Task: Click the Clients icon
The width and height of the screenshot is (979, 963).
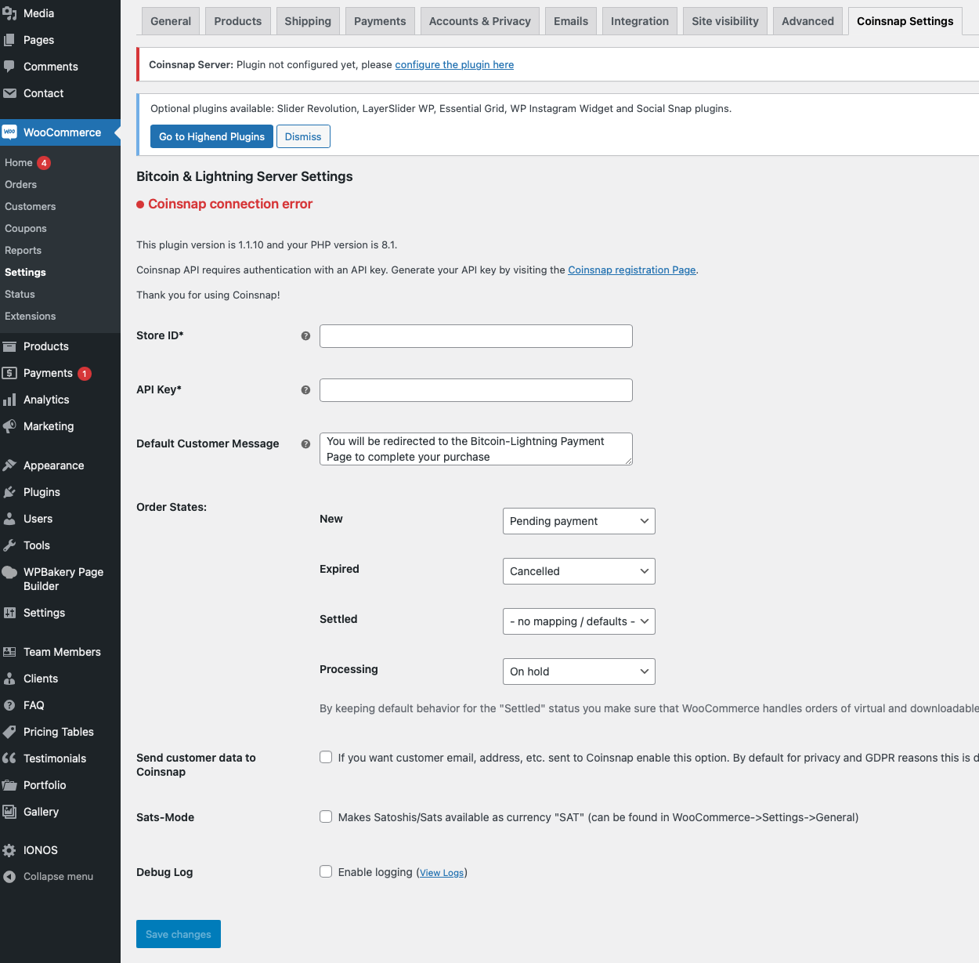Action: (9, 679)
